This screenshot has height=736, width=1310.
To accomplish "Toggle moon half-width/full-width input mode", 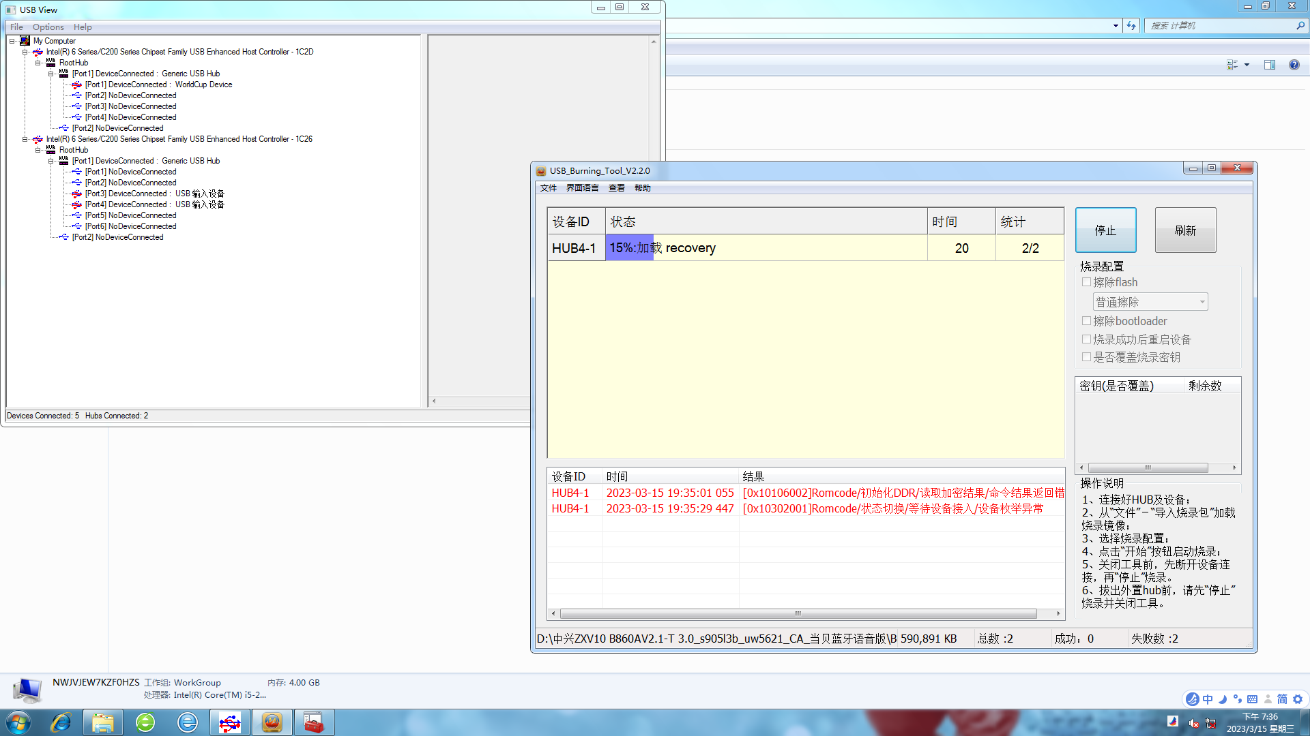I will click(x=1223, y=699).
